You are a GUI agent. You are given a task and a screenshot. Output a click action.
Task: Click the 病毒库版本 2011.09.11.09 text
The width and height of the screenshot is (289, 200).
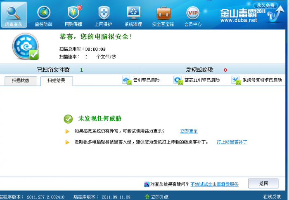pyautogui.click(x=102, y=197)
